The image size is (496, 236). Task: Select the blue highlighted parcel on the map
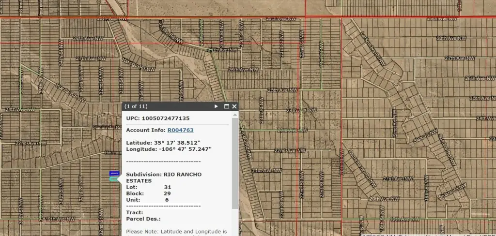(114, 173)
